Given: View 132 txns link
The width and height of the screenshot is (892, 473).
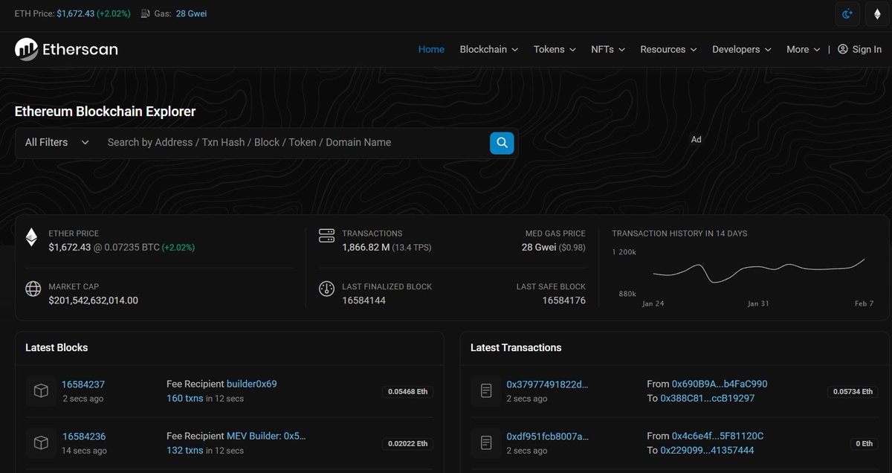Looking at the screenshot, I should (x=185, y=451).
